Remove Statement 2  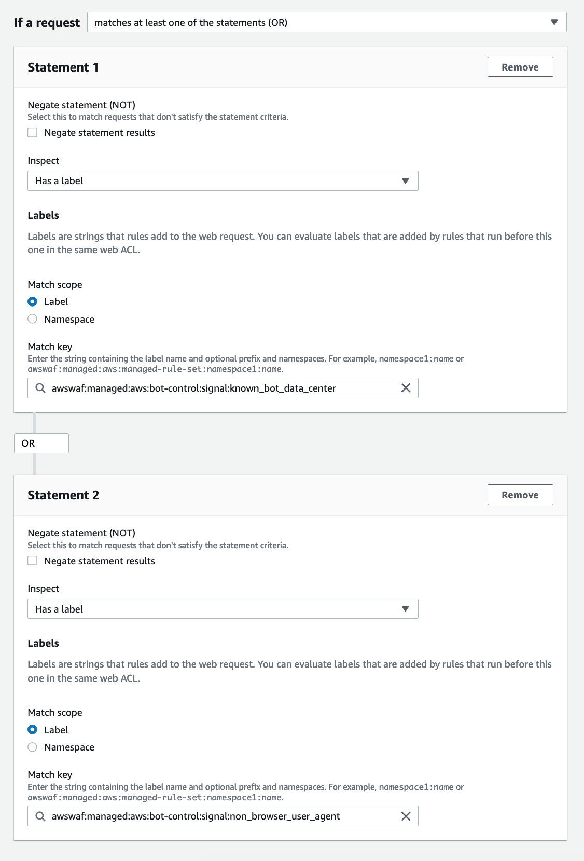(x=520, y=495)
